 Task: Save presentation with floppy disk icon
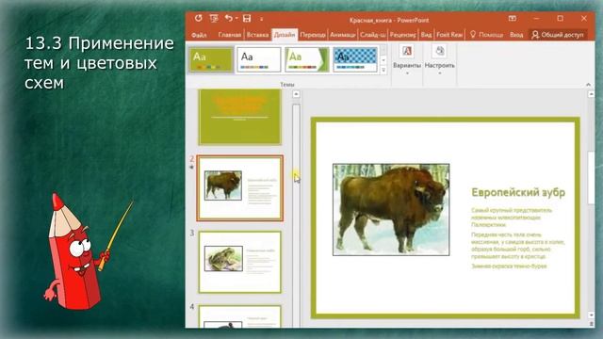(x=247, y=19)
